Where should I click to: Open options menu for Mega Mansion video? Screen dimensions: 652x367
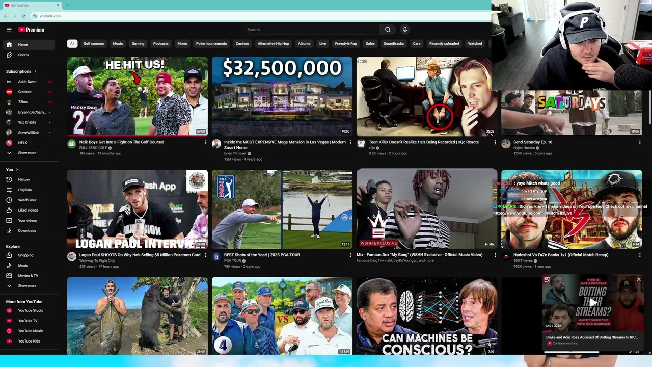pyautogui.click(x=350, y=143)
